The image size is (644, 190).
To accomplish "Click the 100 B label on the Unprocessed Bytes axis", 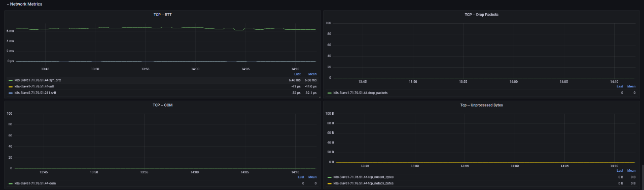I will 329,114.
